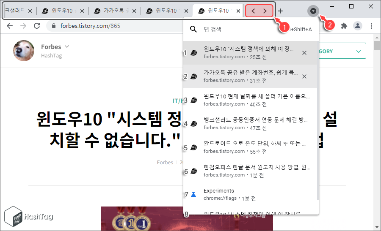Select the Experiments chrome://flags result
The width and height of the screenshot is (381, 231).
pyautogui.click(x=251, y=194)
